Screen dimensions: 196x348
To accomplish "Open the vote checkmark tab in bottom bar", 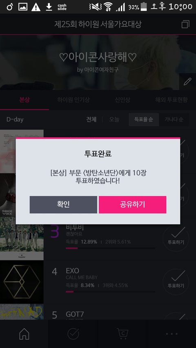I will coord(73,334).
